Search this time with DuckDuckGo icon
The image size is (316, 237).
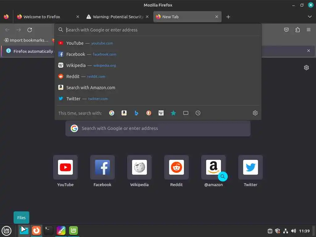(149, 113)
